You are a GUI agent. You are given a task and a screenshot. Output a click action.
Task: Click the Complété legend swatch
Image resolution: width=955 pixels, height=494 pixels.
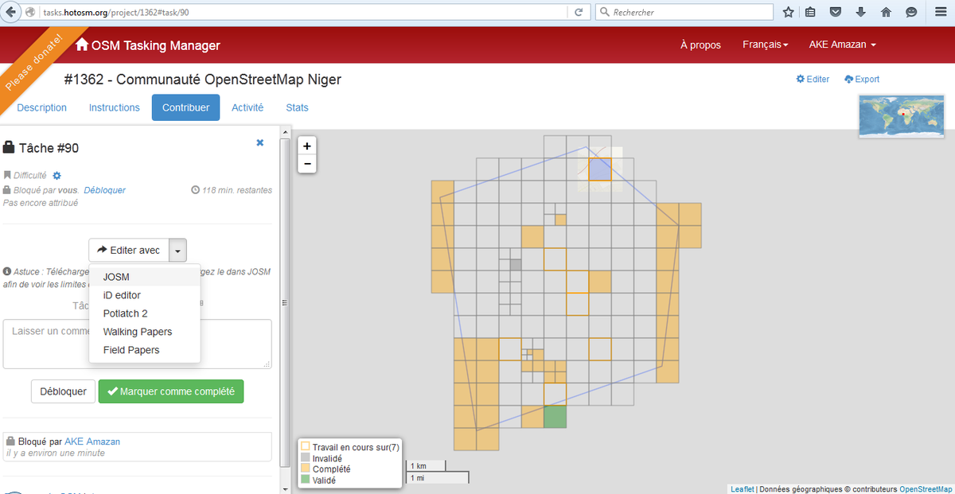[x=306, y=469]
